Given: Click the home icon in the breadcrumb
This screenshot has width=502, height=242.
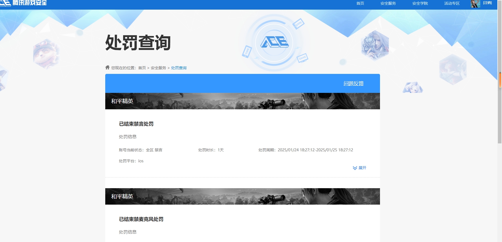Looking at the screenshot, I should [x=107, y=67].
